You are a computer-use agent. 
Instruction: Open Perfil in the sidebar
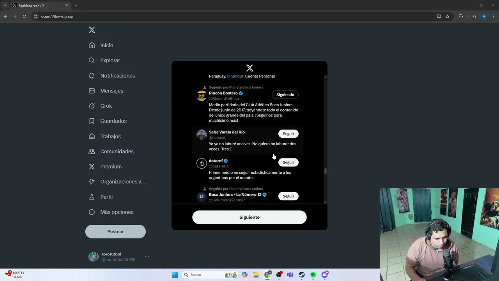point(101,197)
